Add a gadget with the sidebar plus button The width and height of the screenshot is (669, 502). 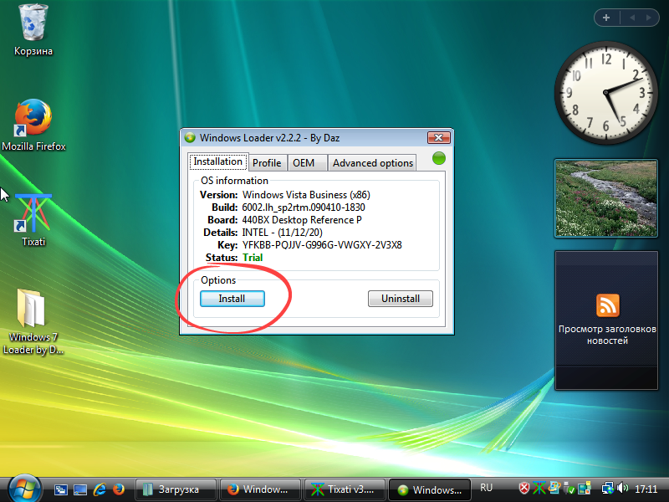(605, 17)
